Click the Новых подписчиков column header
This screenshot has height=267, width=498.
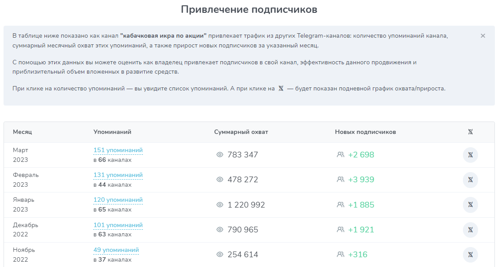pos(365,132)
